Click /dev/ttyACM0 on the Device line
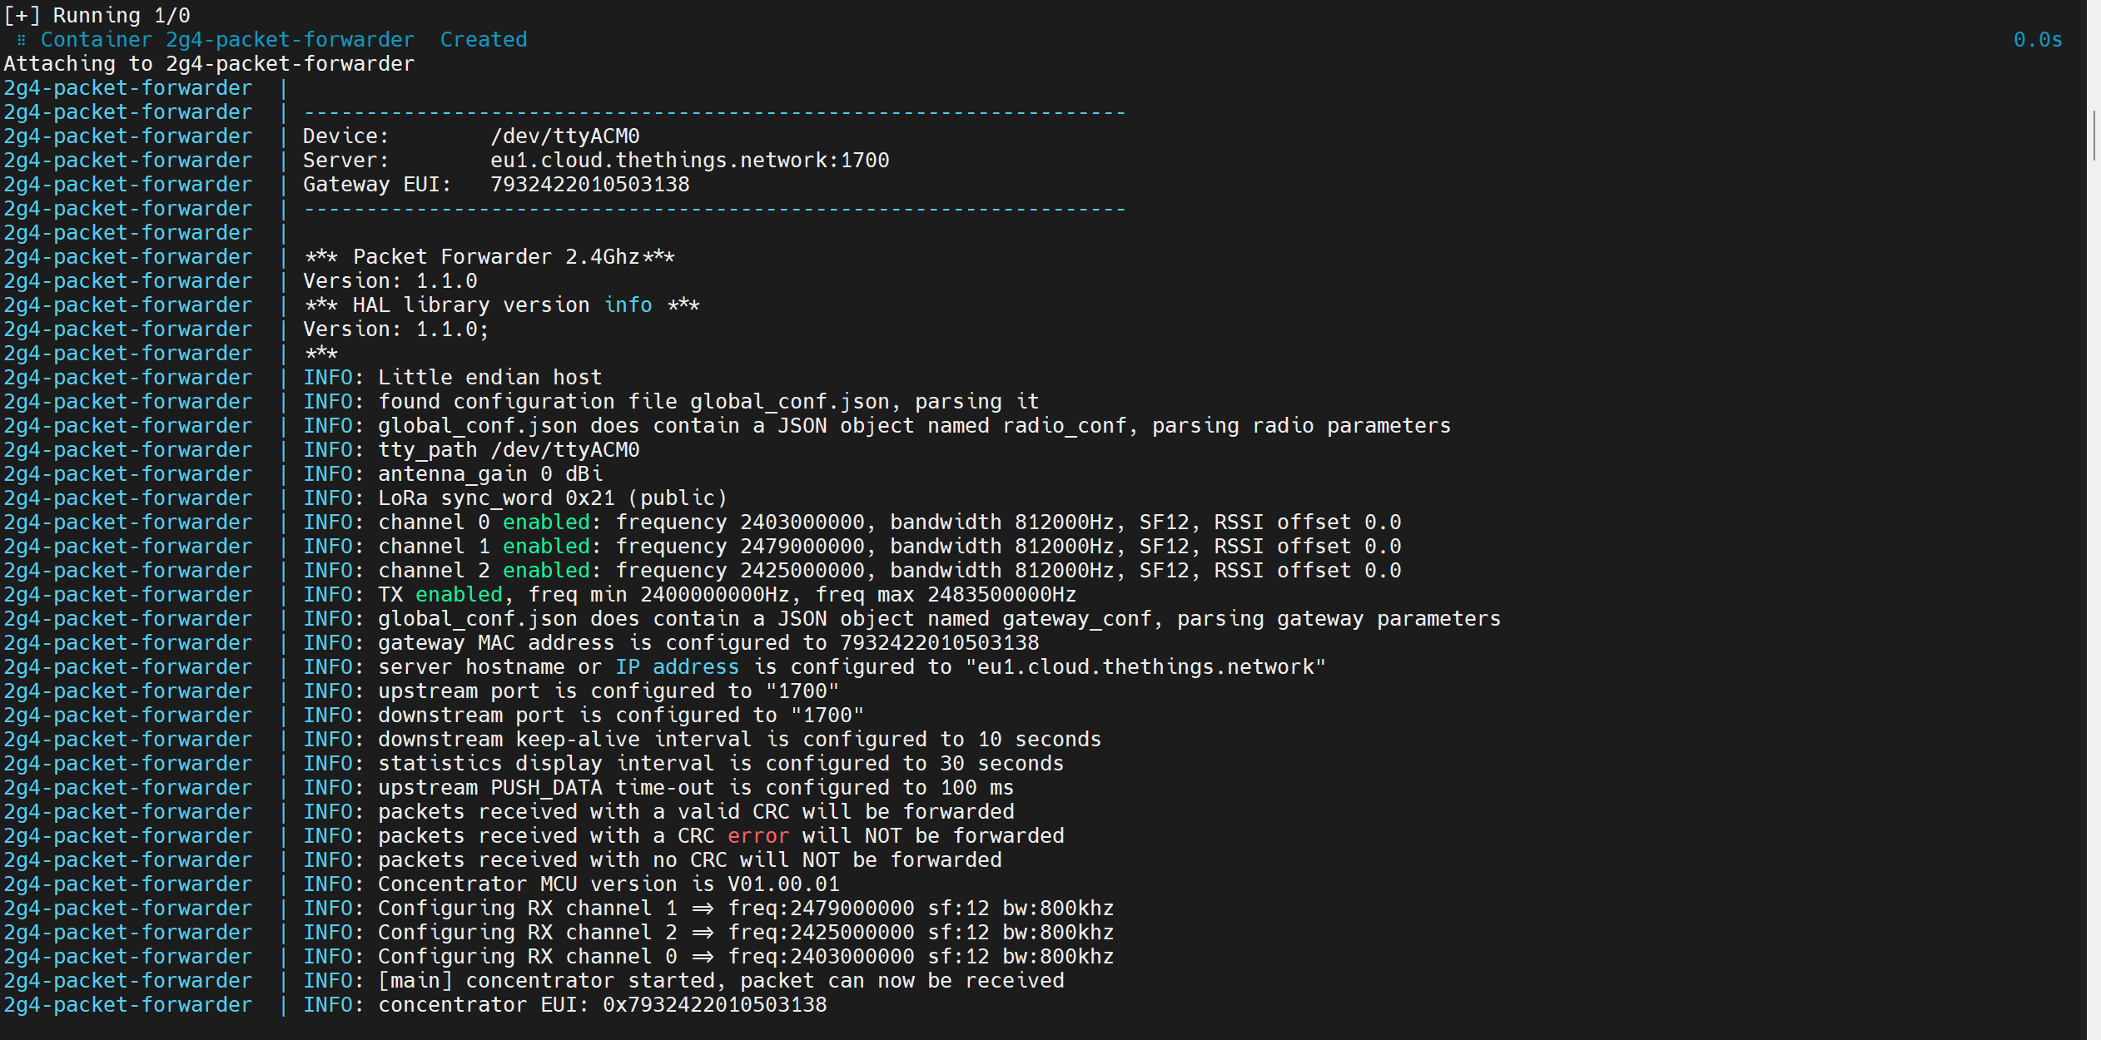Screen dimensions: 2101x1040 click(x=564, y=136)
